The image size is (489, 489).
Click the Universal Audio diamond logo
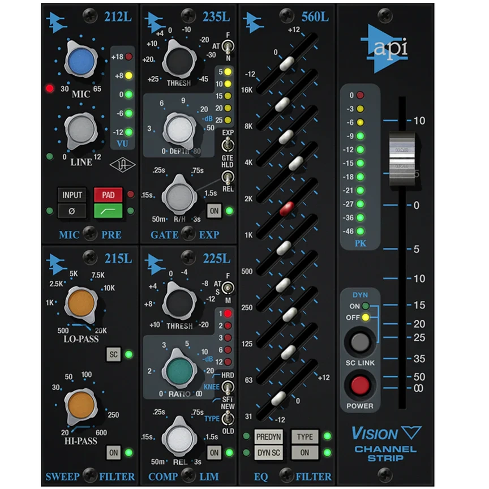[122, 166]
